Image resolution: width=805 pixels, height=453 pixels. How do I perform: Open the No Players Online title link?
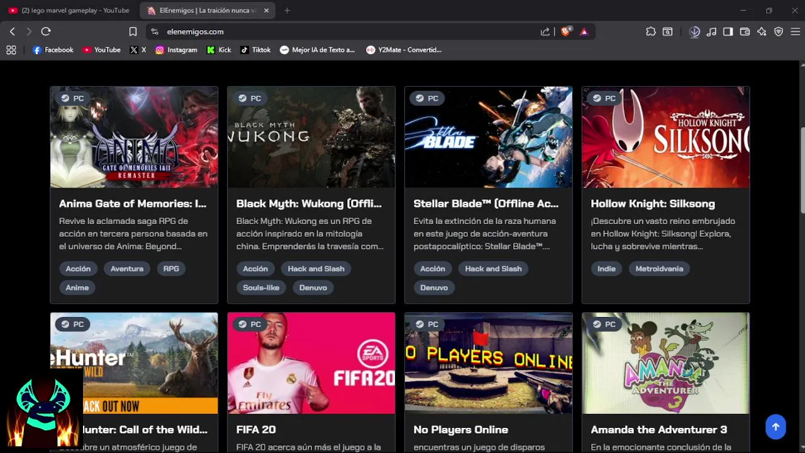[461, 430]
